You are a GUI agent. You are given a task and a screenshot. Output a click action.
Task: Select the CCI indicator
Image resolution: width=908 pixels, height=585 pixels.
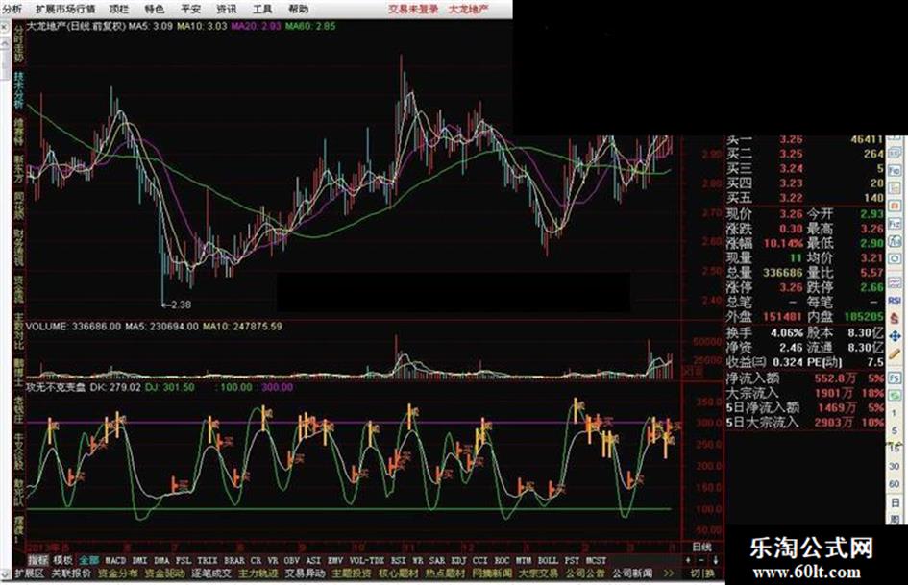click(x=479, y=560)
